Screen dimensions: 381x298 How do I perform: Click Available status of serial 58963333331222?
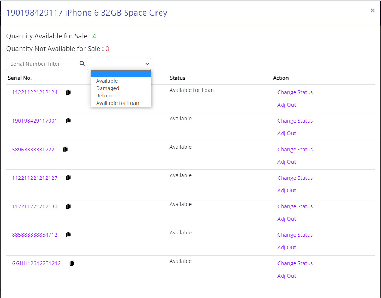coord(181,147)
